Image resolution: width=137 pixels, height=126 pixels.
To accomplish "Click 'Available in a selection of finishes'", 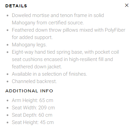I will click(49, 74).
